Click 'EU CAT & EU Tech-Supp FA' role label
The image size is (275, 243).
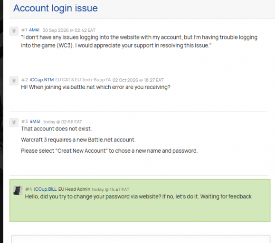(x=83, y=80)
